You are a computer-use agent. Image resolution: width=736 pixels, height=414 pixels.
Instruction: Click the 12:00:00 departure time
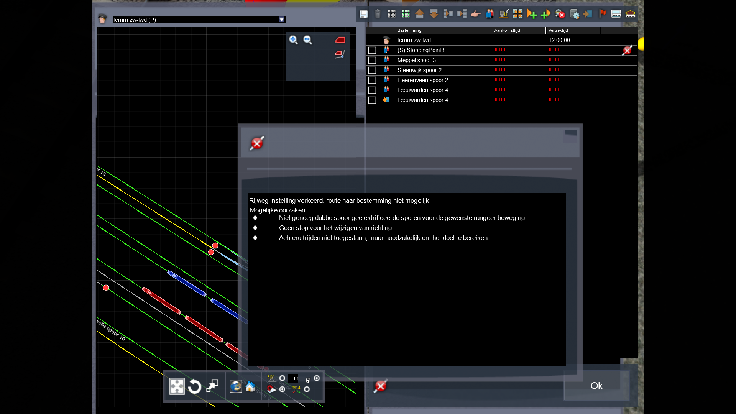coord(559,40)
